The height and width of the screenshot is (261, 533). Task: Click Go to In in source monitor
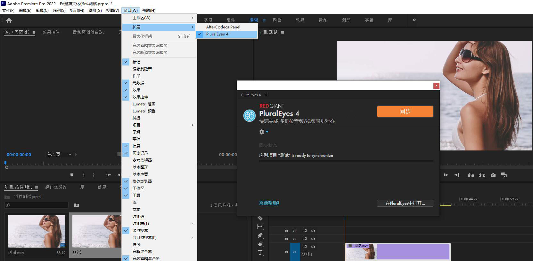(108, 175)
